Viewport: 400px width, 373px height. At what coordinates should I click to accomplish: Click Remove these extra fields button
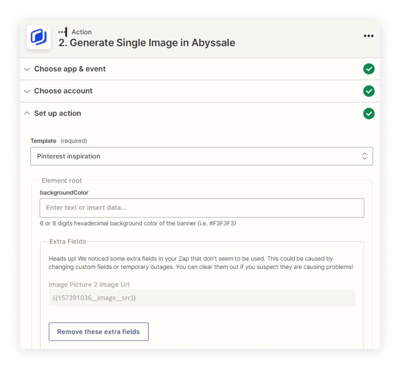point(98,332)
